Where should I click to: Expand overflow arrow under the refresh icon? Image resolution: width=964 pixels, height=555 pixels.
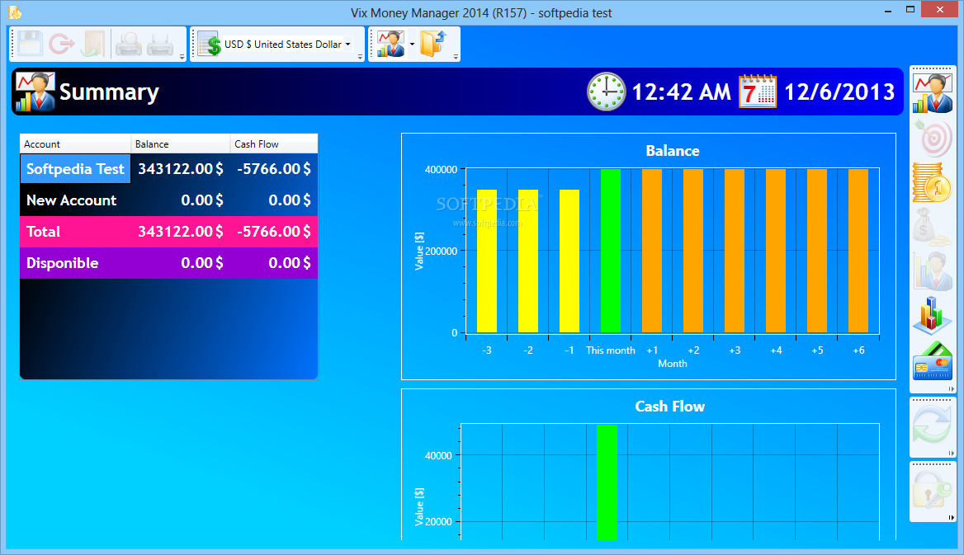coord(951,453)
